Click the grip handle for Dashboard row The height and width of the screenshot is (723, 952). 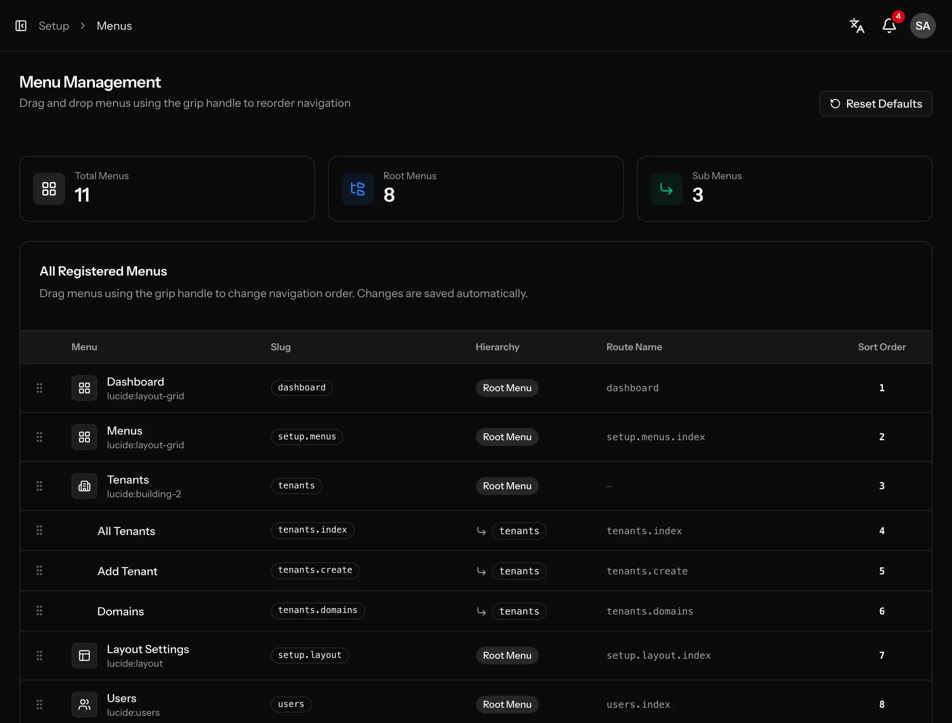[39, 388]
